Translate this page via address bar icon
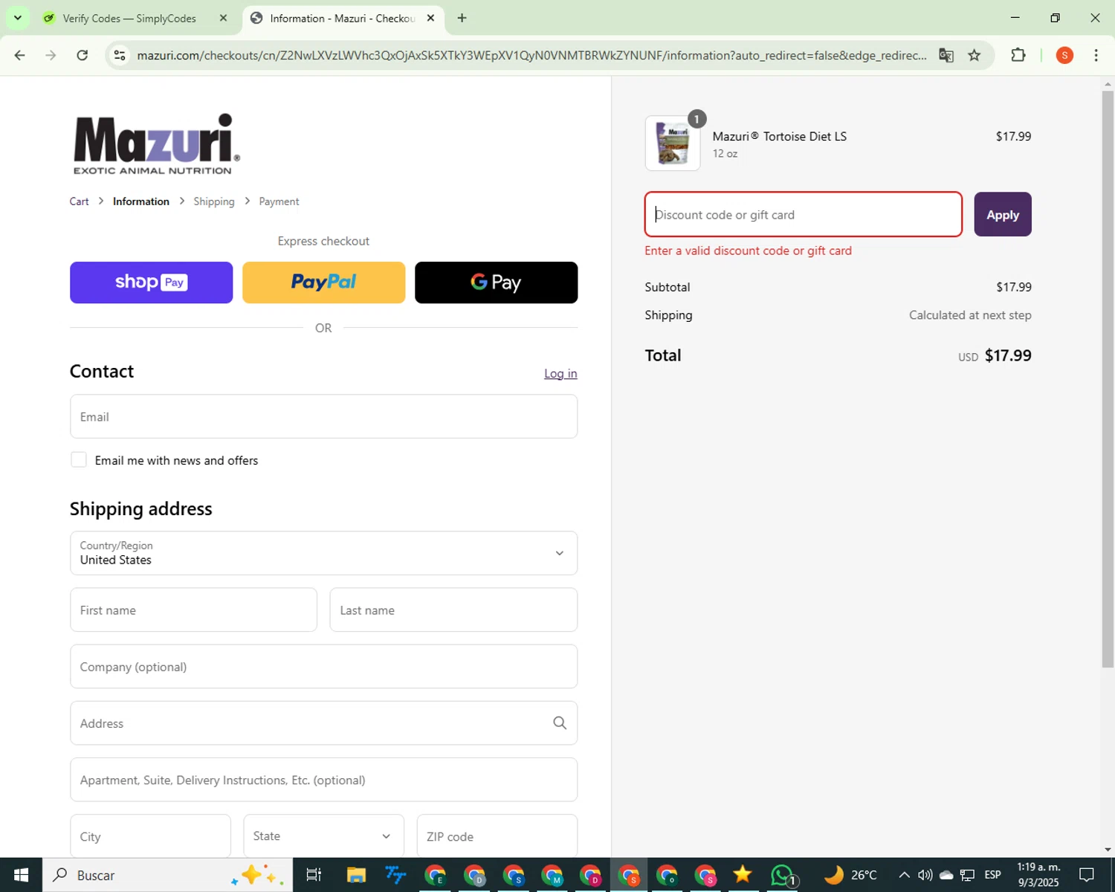Screen dimensions: 1115x892 coord(946,55)
